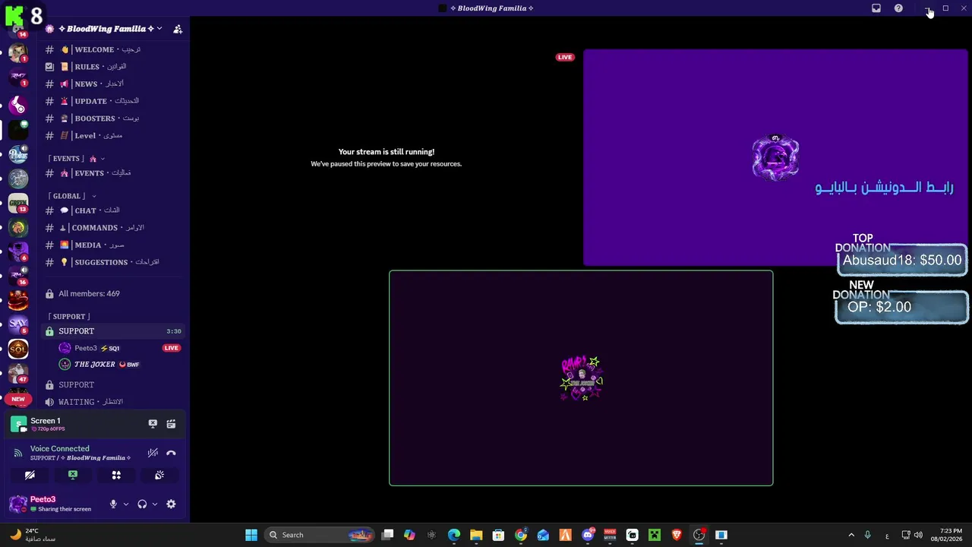Open the soundboard button

pos(159,475)
